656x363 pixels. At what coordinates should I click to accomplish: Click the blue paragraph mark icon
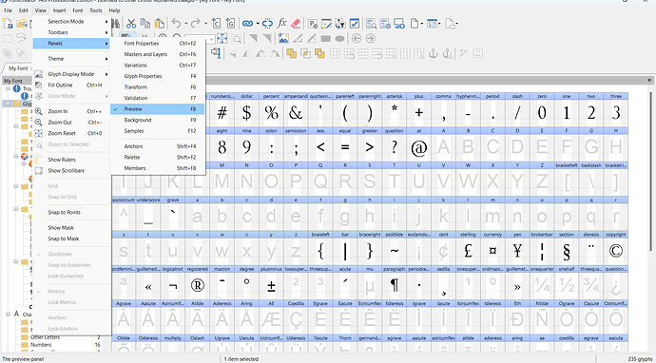point(216,53)
